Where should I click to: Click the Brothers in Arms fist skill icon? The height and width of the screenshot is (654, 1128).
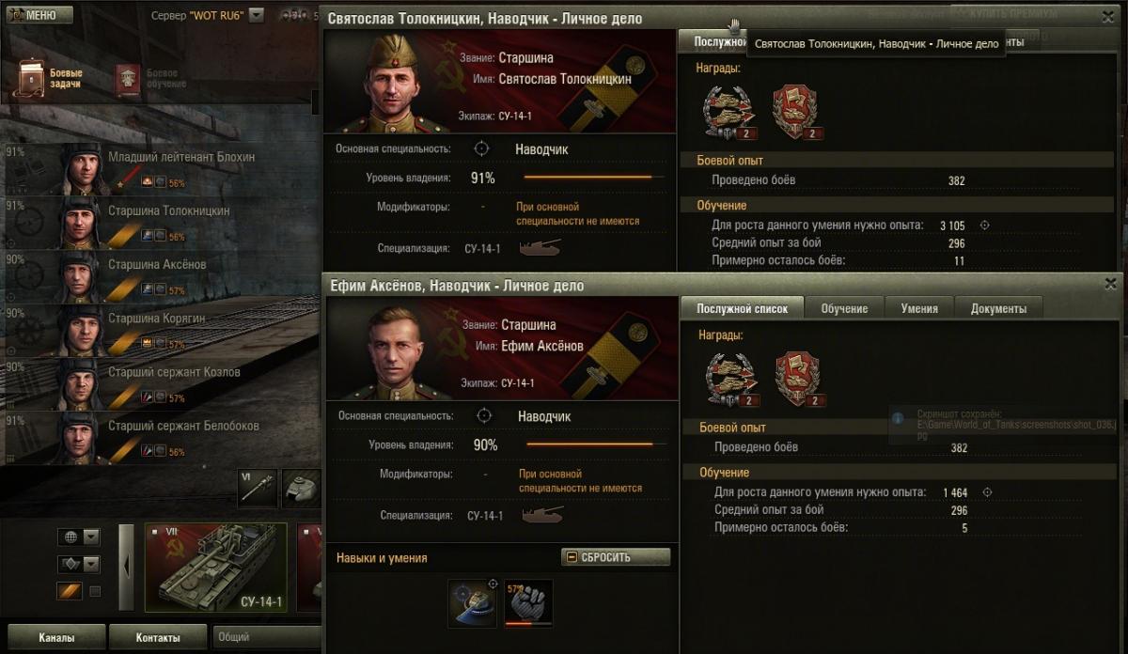click(x=528, y=602)
